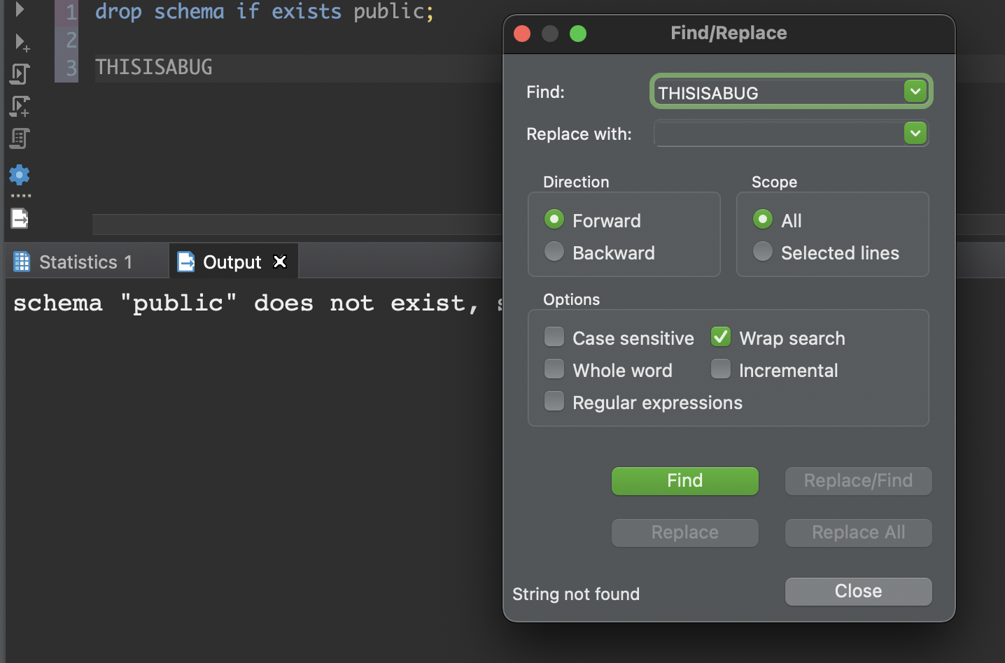The width and height of the screenshot is (1005, 663).
Task: Switch to the Statistics 1 tab
Action: point(84,261)
